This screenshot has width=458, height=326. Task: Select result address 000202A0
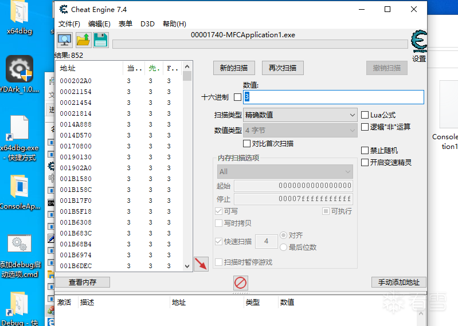[x=76, y=81]
